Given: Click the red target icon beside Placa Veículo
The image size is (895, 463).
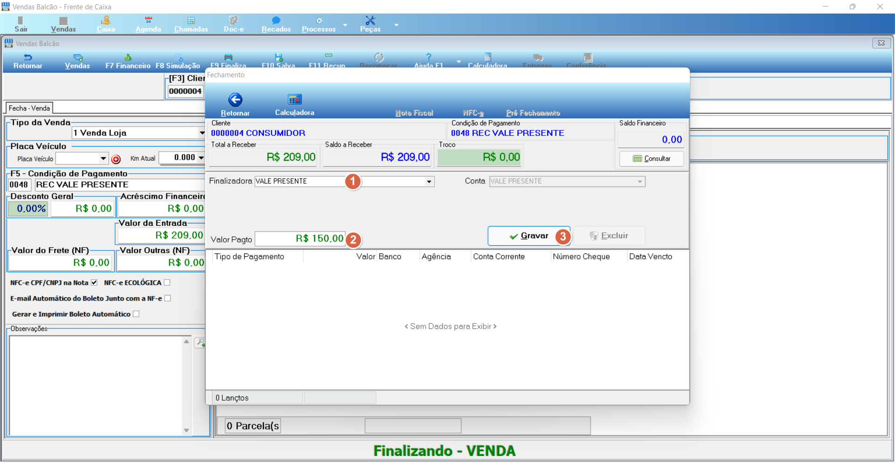Looking at the screenshot, I should tap(116, 159).
